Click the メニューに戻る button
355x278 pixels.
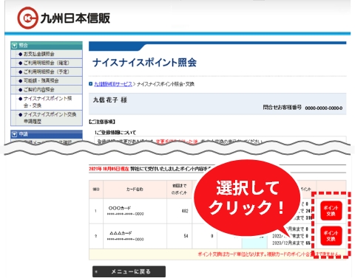129,271
